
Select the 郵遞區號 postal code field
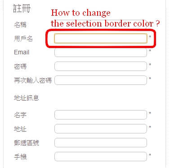tap(101, 142)
